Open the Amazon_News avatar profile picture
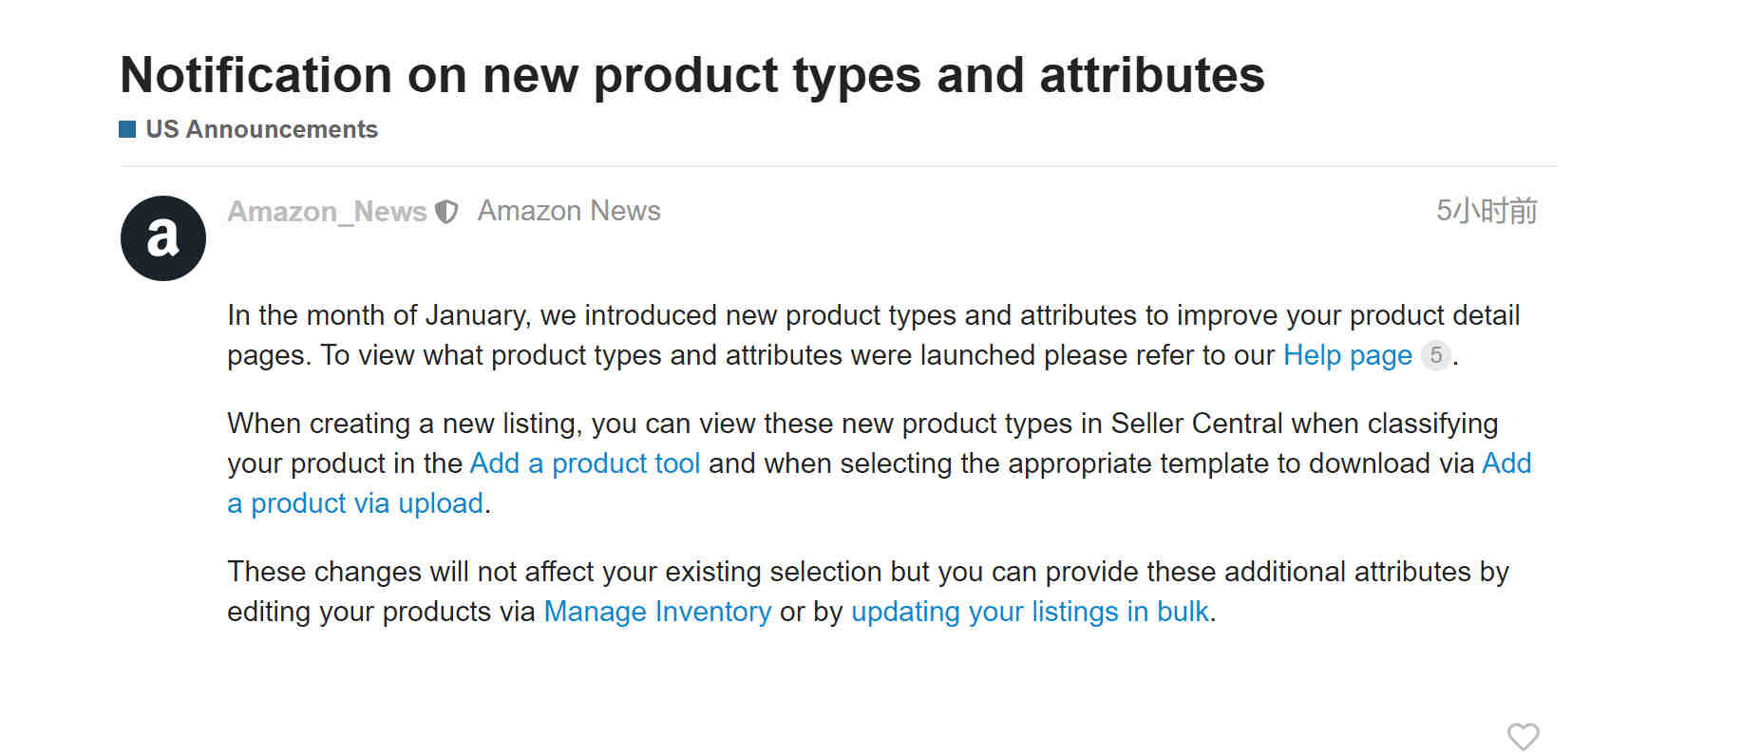 (x=163, y=238)
